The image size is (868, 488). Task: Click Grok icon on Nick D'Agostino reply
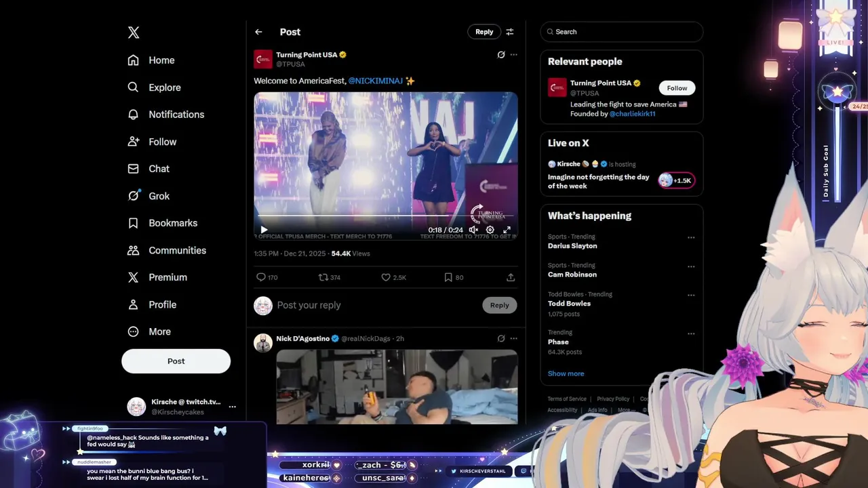pos(501,338)
